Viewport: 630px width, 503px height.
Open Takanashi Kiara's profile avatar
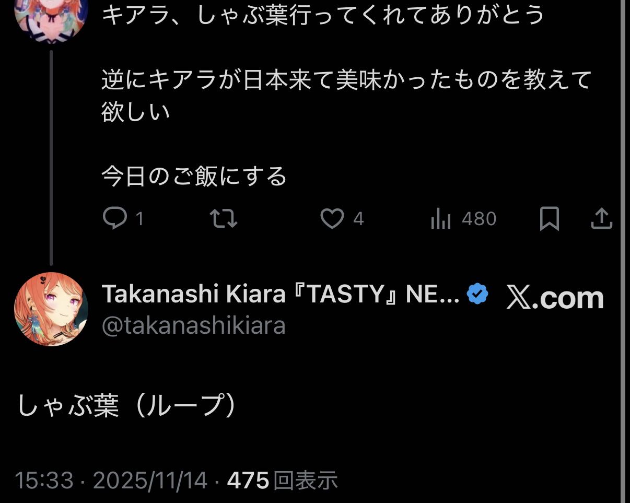51,309
